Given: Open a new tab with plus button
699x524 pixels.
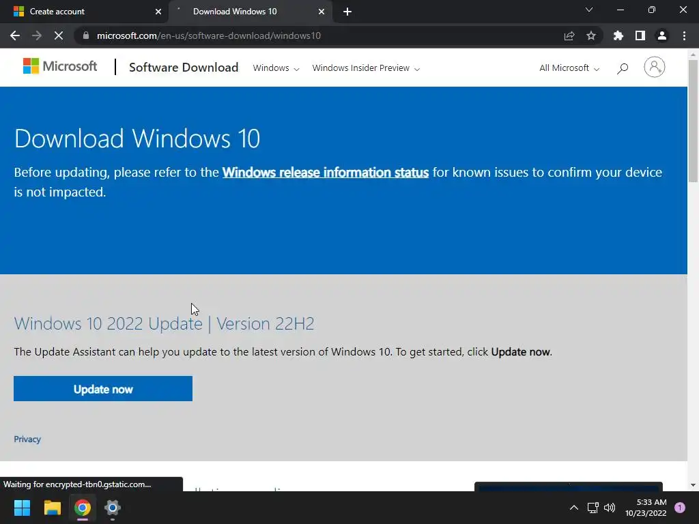Looking at the screenshot, I should (x=347, y=12).
